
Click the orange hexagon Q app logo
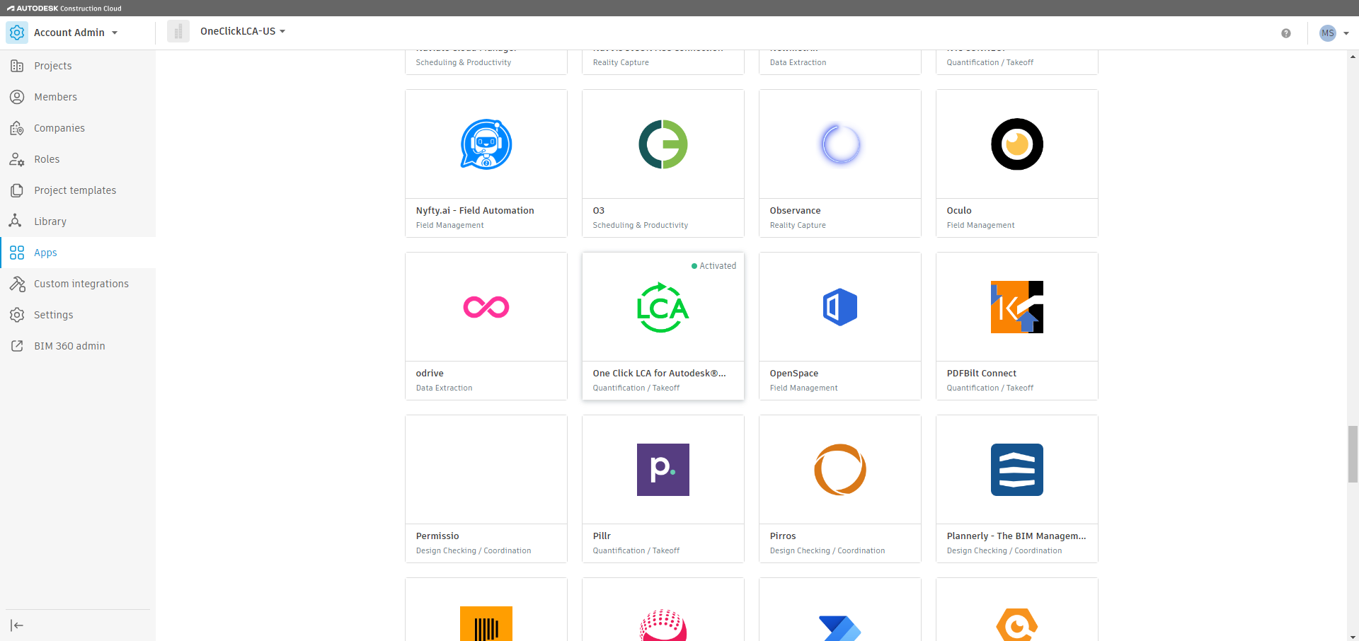1017,625
